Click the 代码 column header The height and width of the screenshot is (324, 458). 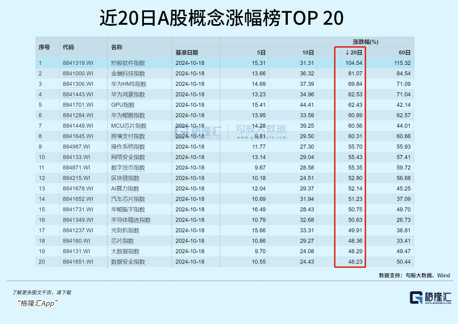[68, 47]
